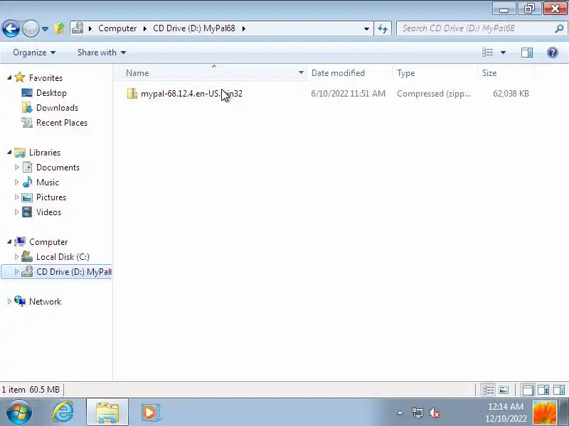Show preview pane via status bar icon
Viewport: 569px width, 426px height.
coord(559,390)
